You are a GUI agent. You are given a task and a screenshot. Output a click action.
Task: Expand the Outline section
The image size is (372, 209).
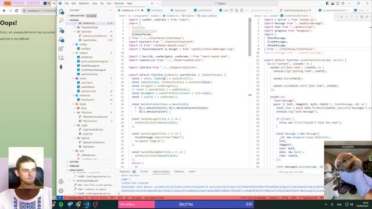90,162
